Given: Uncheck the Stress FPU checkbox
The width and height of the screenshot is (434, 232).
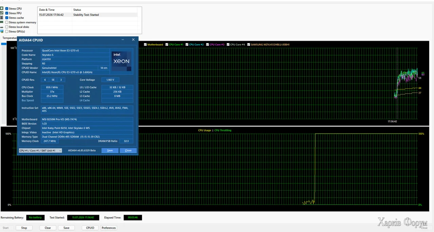Looking at the screenshot, I should tap(7, 13).
